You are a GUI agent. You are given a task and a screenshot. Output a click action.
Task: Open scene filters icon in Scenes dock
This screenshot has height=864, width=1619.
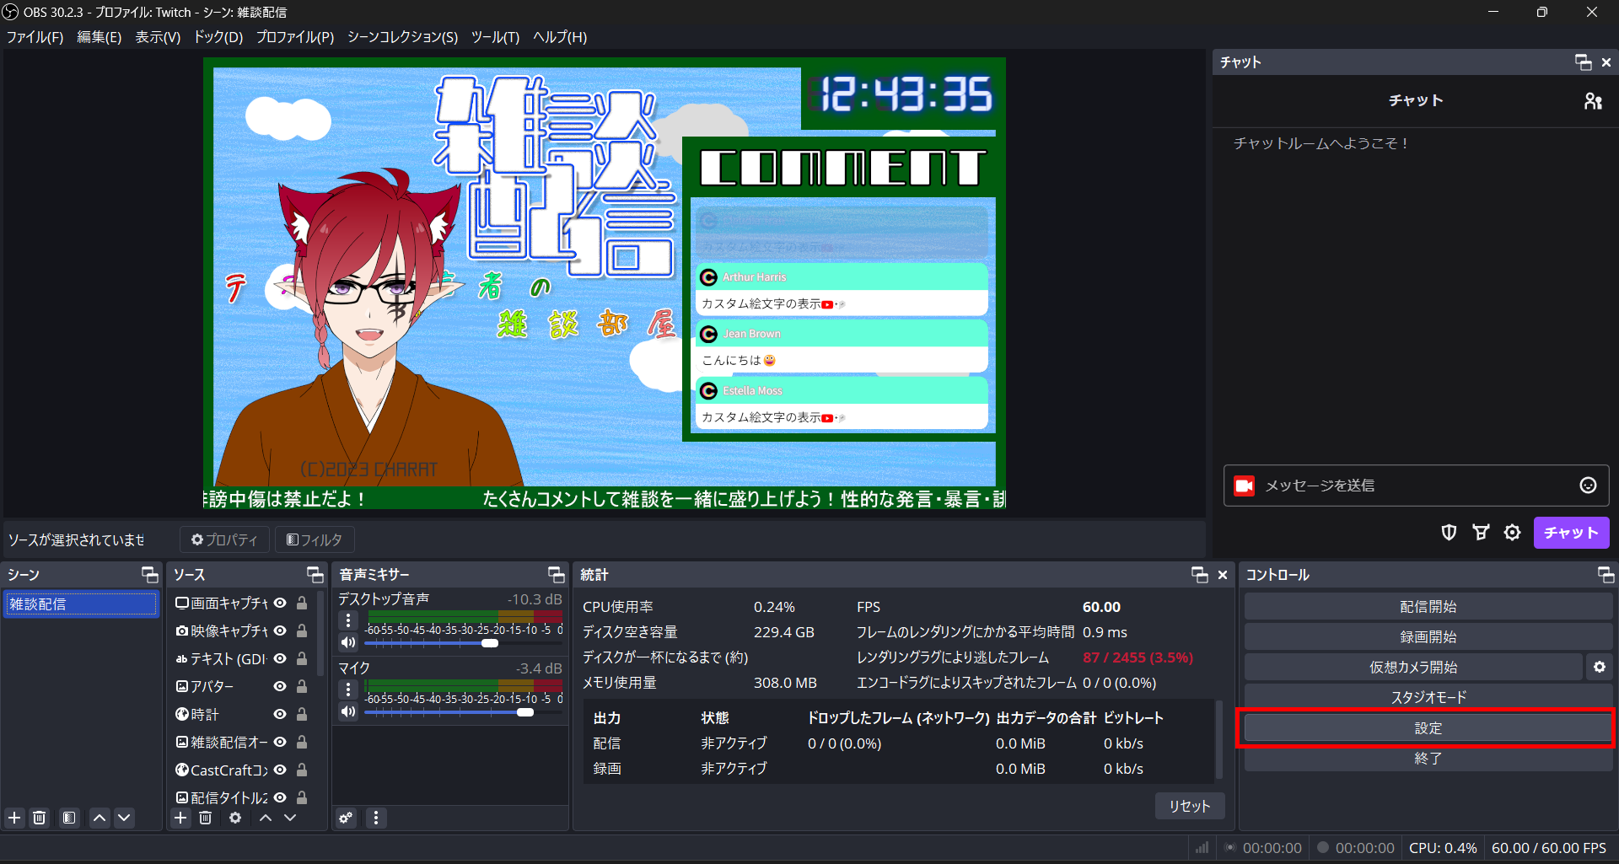point(69,818)
